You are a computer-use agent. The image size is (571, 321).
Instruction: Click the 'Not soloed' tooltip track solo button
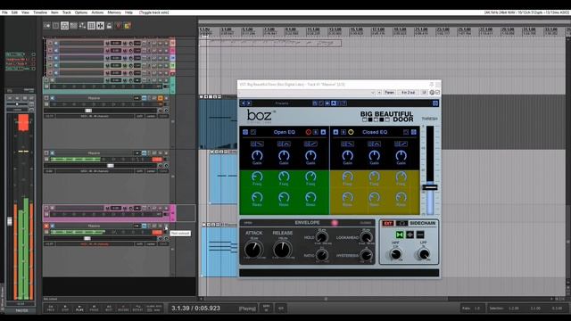tap(166, 226)
